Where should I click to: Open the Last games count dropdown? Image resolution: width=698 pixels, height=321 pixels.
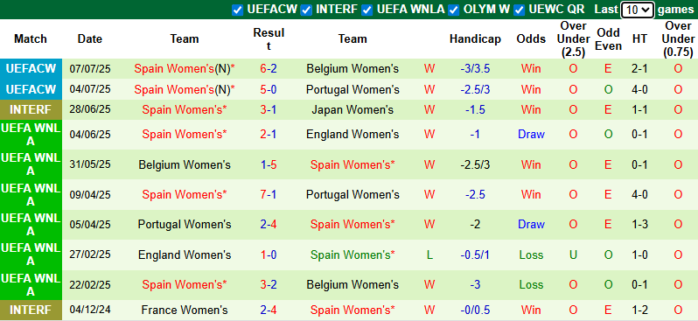pyautogui.click(x=638, y=10)
